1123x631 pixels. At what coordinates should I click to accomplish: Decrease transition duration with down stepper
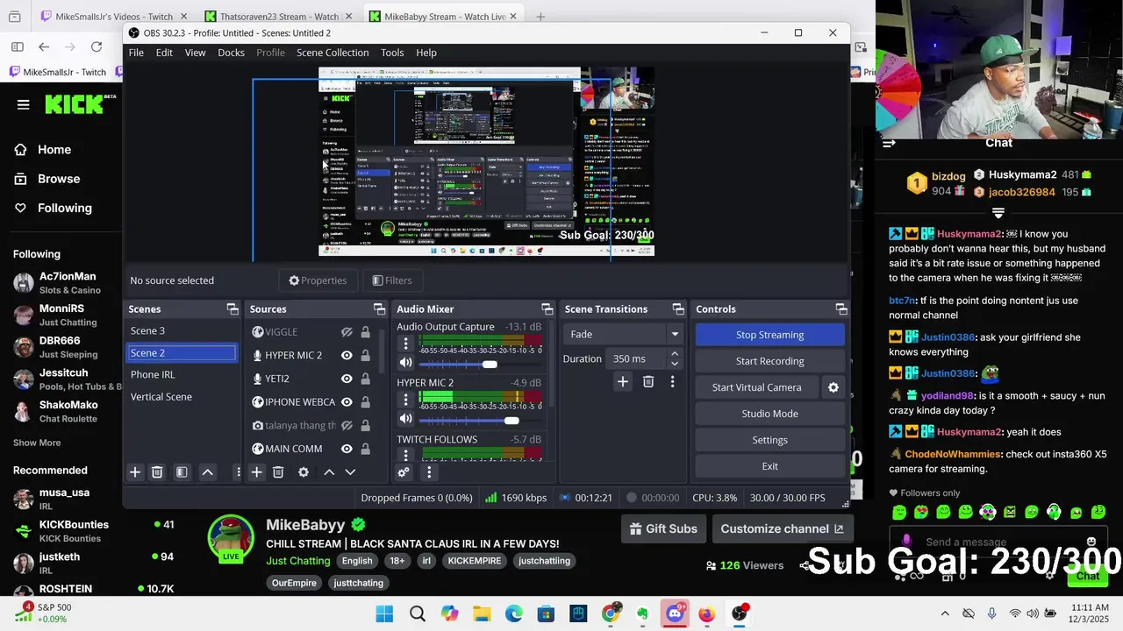point(675,363)
